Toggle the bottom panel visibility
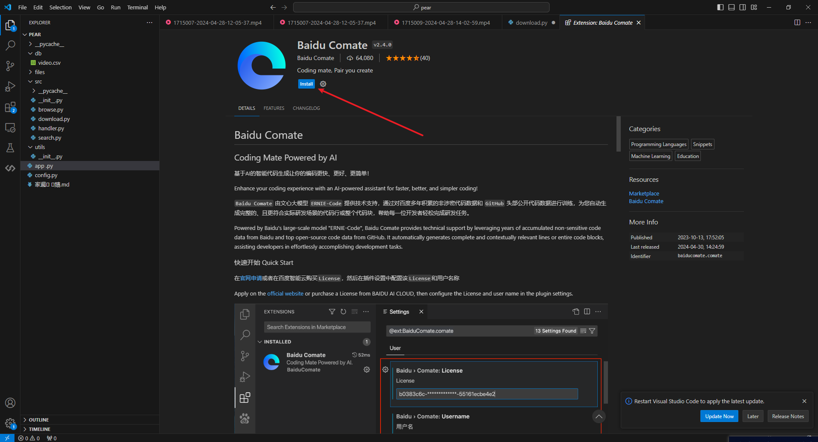The image size is (818, 442). coord(732,7)
